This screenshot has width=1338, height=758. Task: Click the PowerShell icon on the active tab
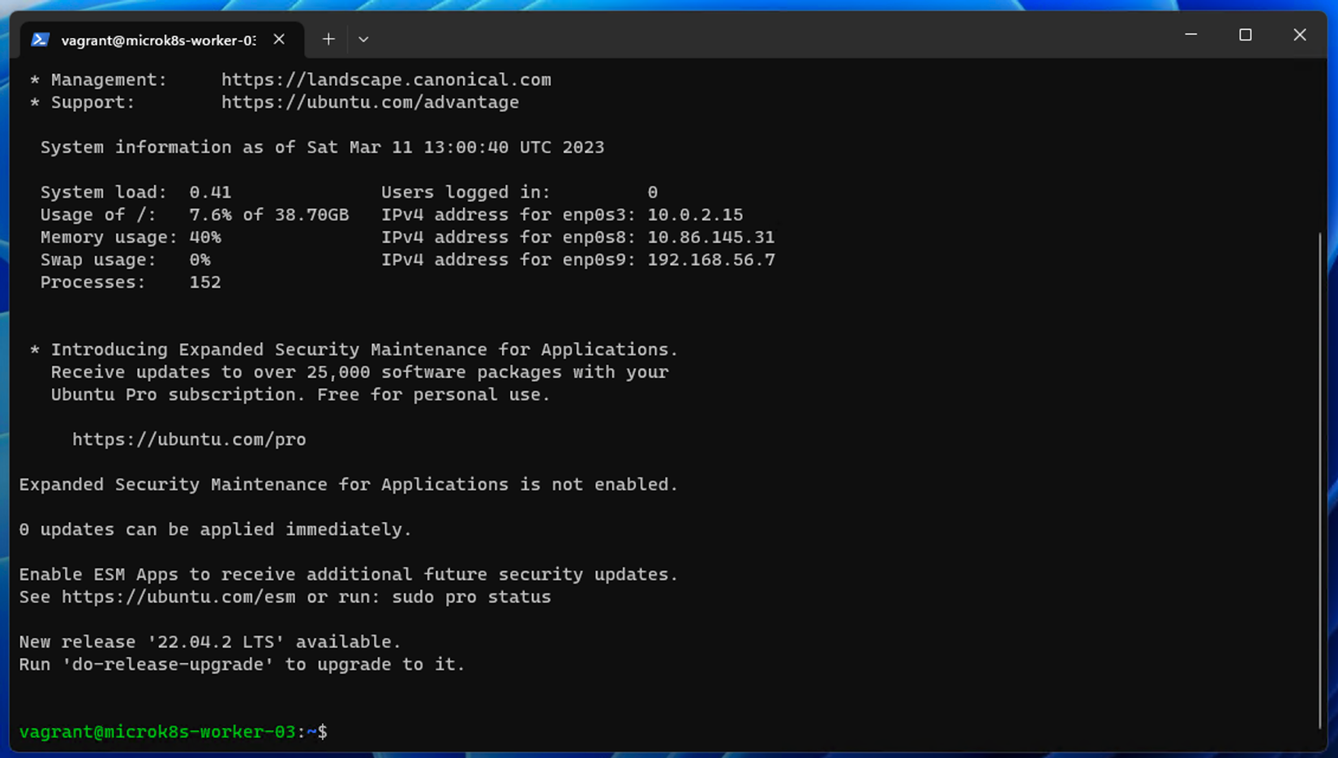39,39
